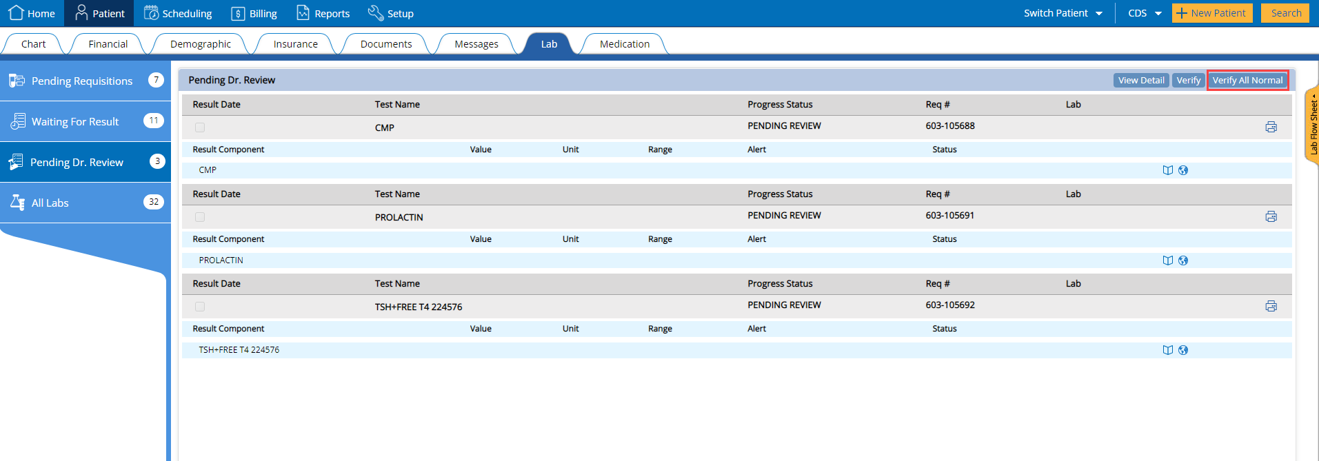Check the PROLACTIN result checkbox
1319x461 pixels.
tap(200, 217)
